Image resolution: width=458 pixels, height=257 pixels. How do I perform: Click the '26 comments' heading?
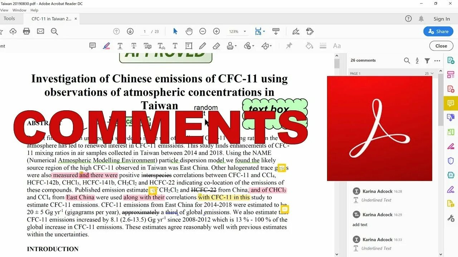tap(363, 60)
